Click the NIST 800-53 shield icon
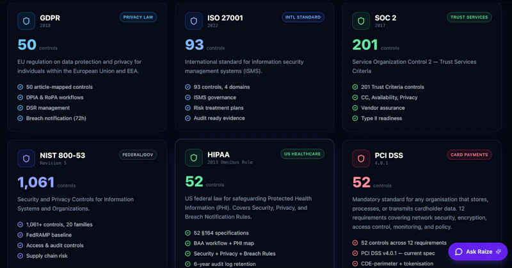This screenshot has width=512, height=268. 26,159
